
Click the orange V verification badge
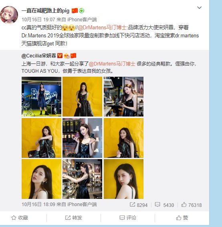(x=60, y=55)
